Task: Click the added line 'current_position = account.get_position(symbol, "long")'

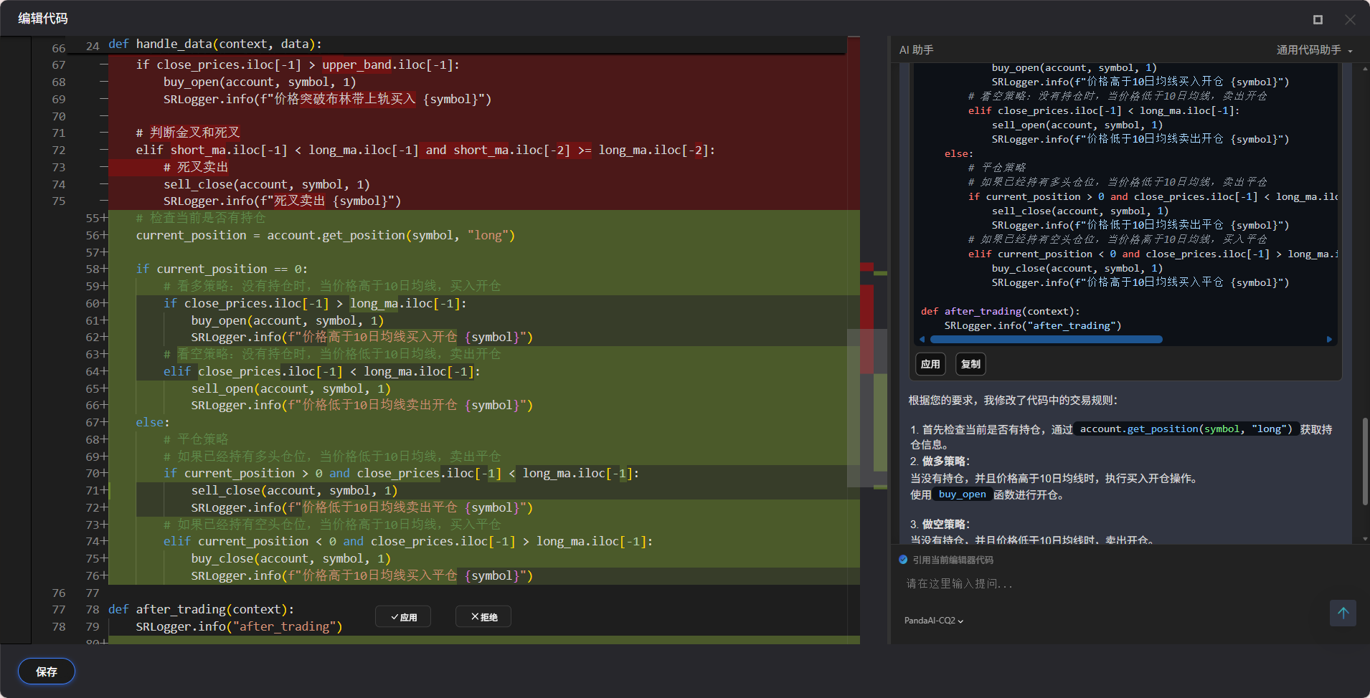Action: tap(326, 235)
